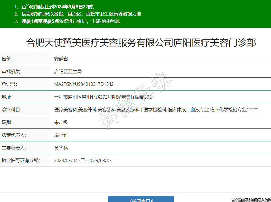Click the 黄华兵 value in 主要负责人 row
The height and width of the screenshot is (202, 271).
pos(61,148)
